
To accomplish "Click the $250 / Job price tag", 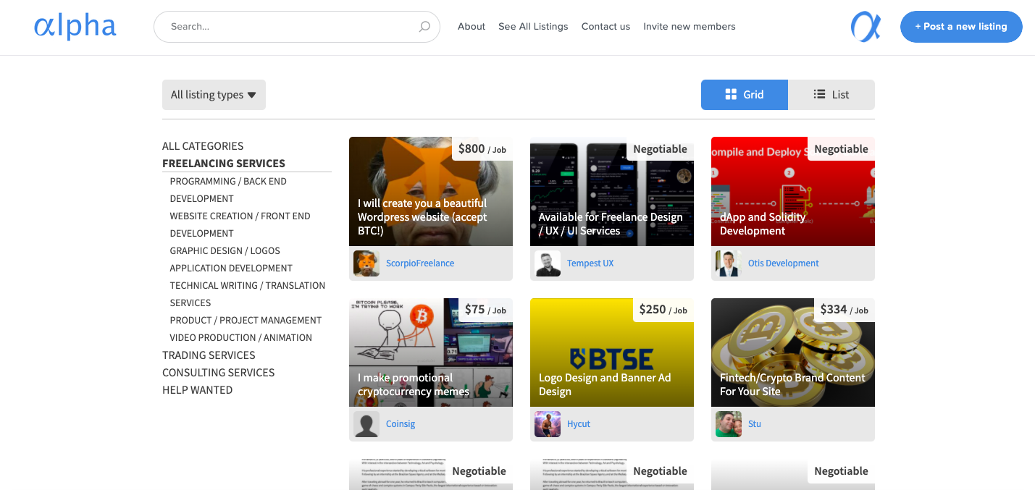I will click(x=663, y=310).
